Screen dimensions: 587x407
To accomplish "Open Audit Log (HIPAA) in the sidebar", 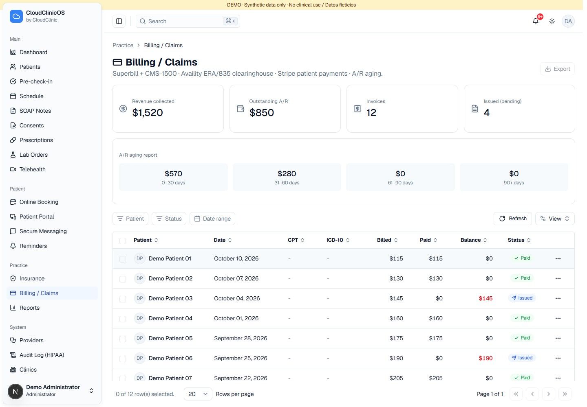I will pos(52,355).
